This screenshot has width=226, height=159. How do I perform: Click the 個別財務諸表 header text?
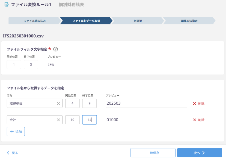click(71, 5)
